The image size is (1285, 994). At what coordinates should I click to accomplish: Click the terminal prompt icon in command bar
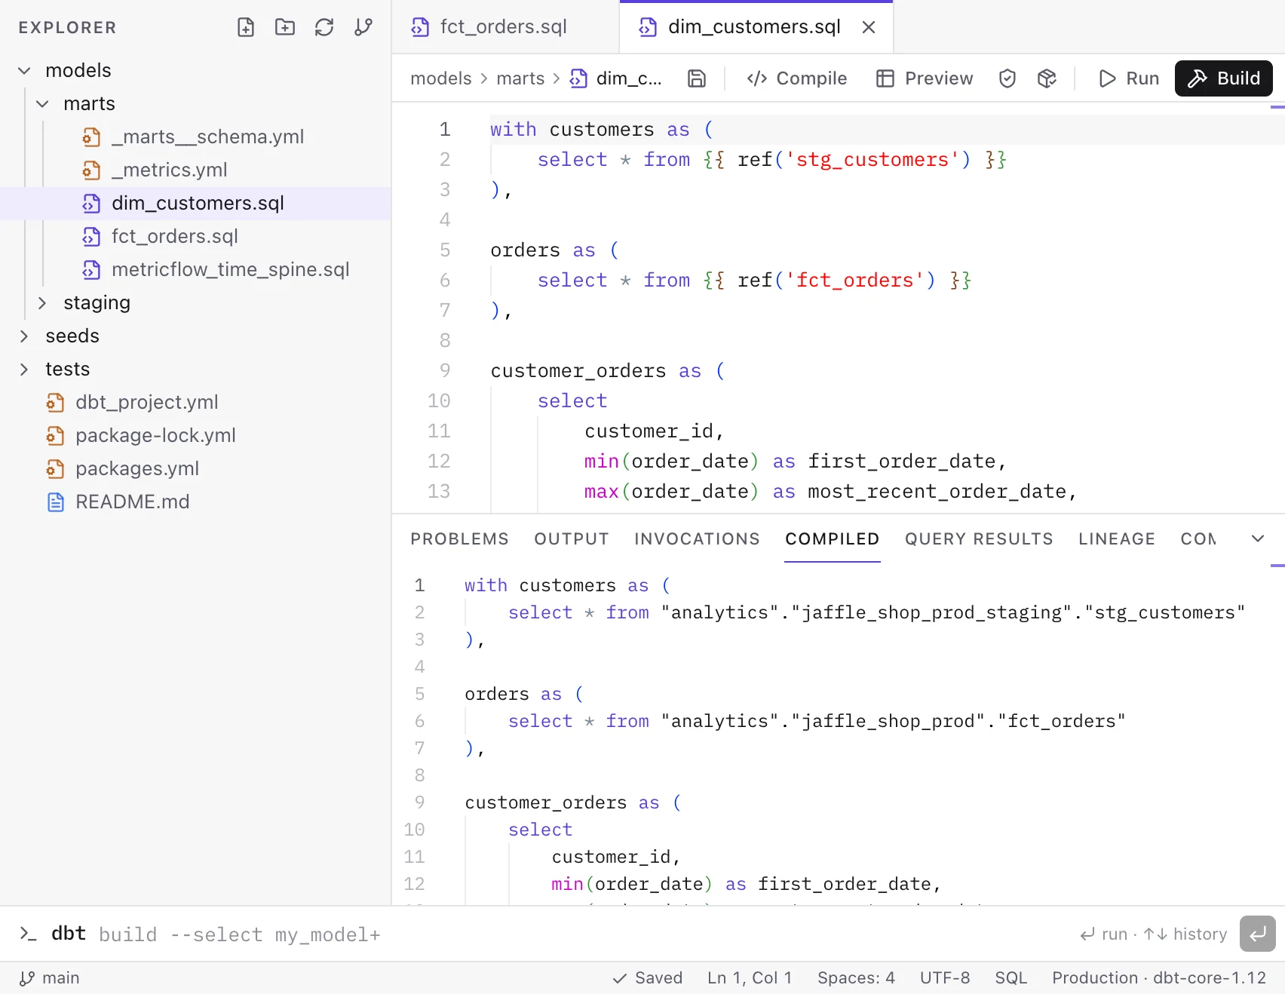tap(28, 934)
